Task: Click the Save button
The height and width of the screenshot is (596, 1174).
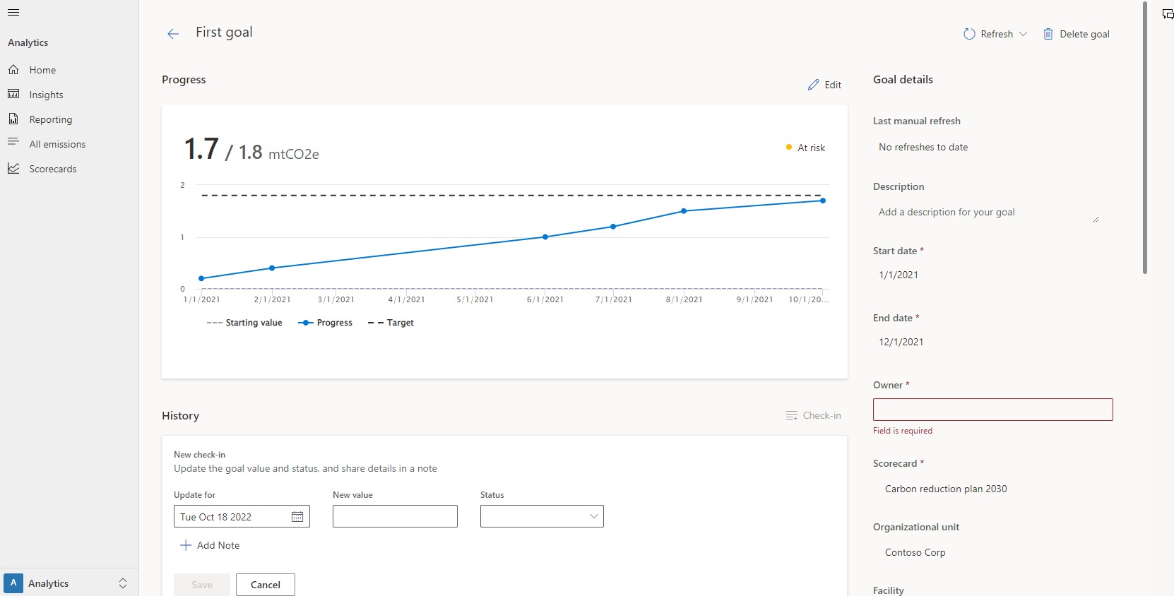Action: tap(202, 585)
